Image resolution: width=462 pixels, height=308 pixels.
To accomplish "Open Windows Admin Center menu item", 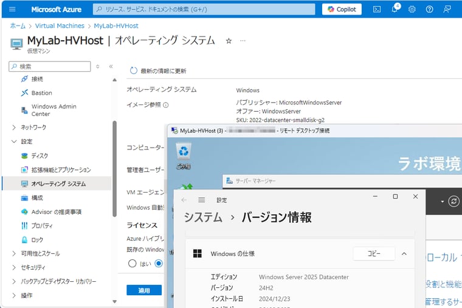I will [53, 110].
